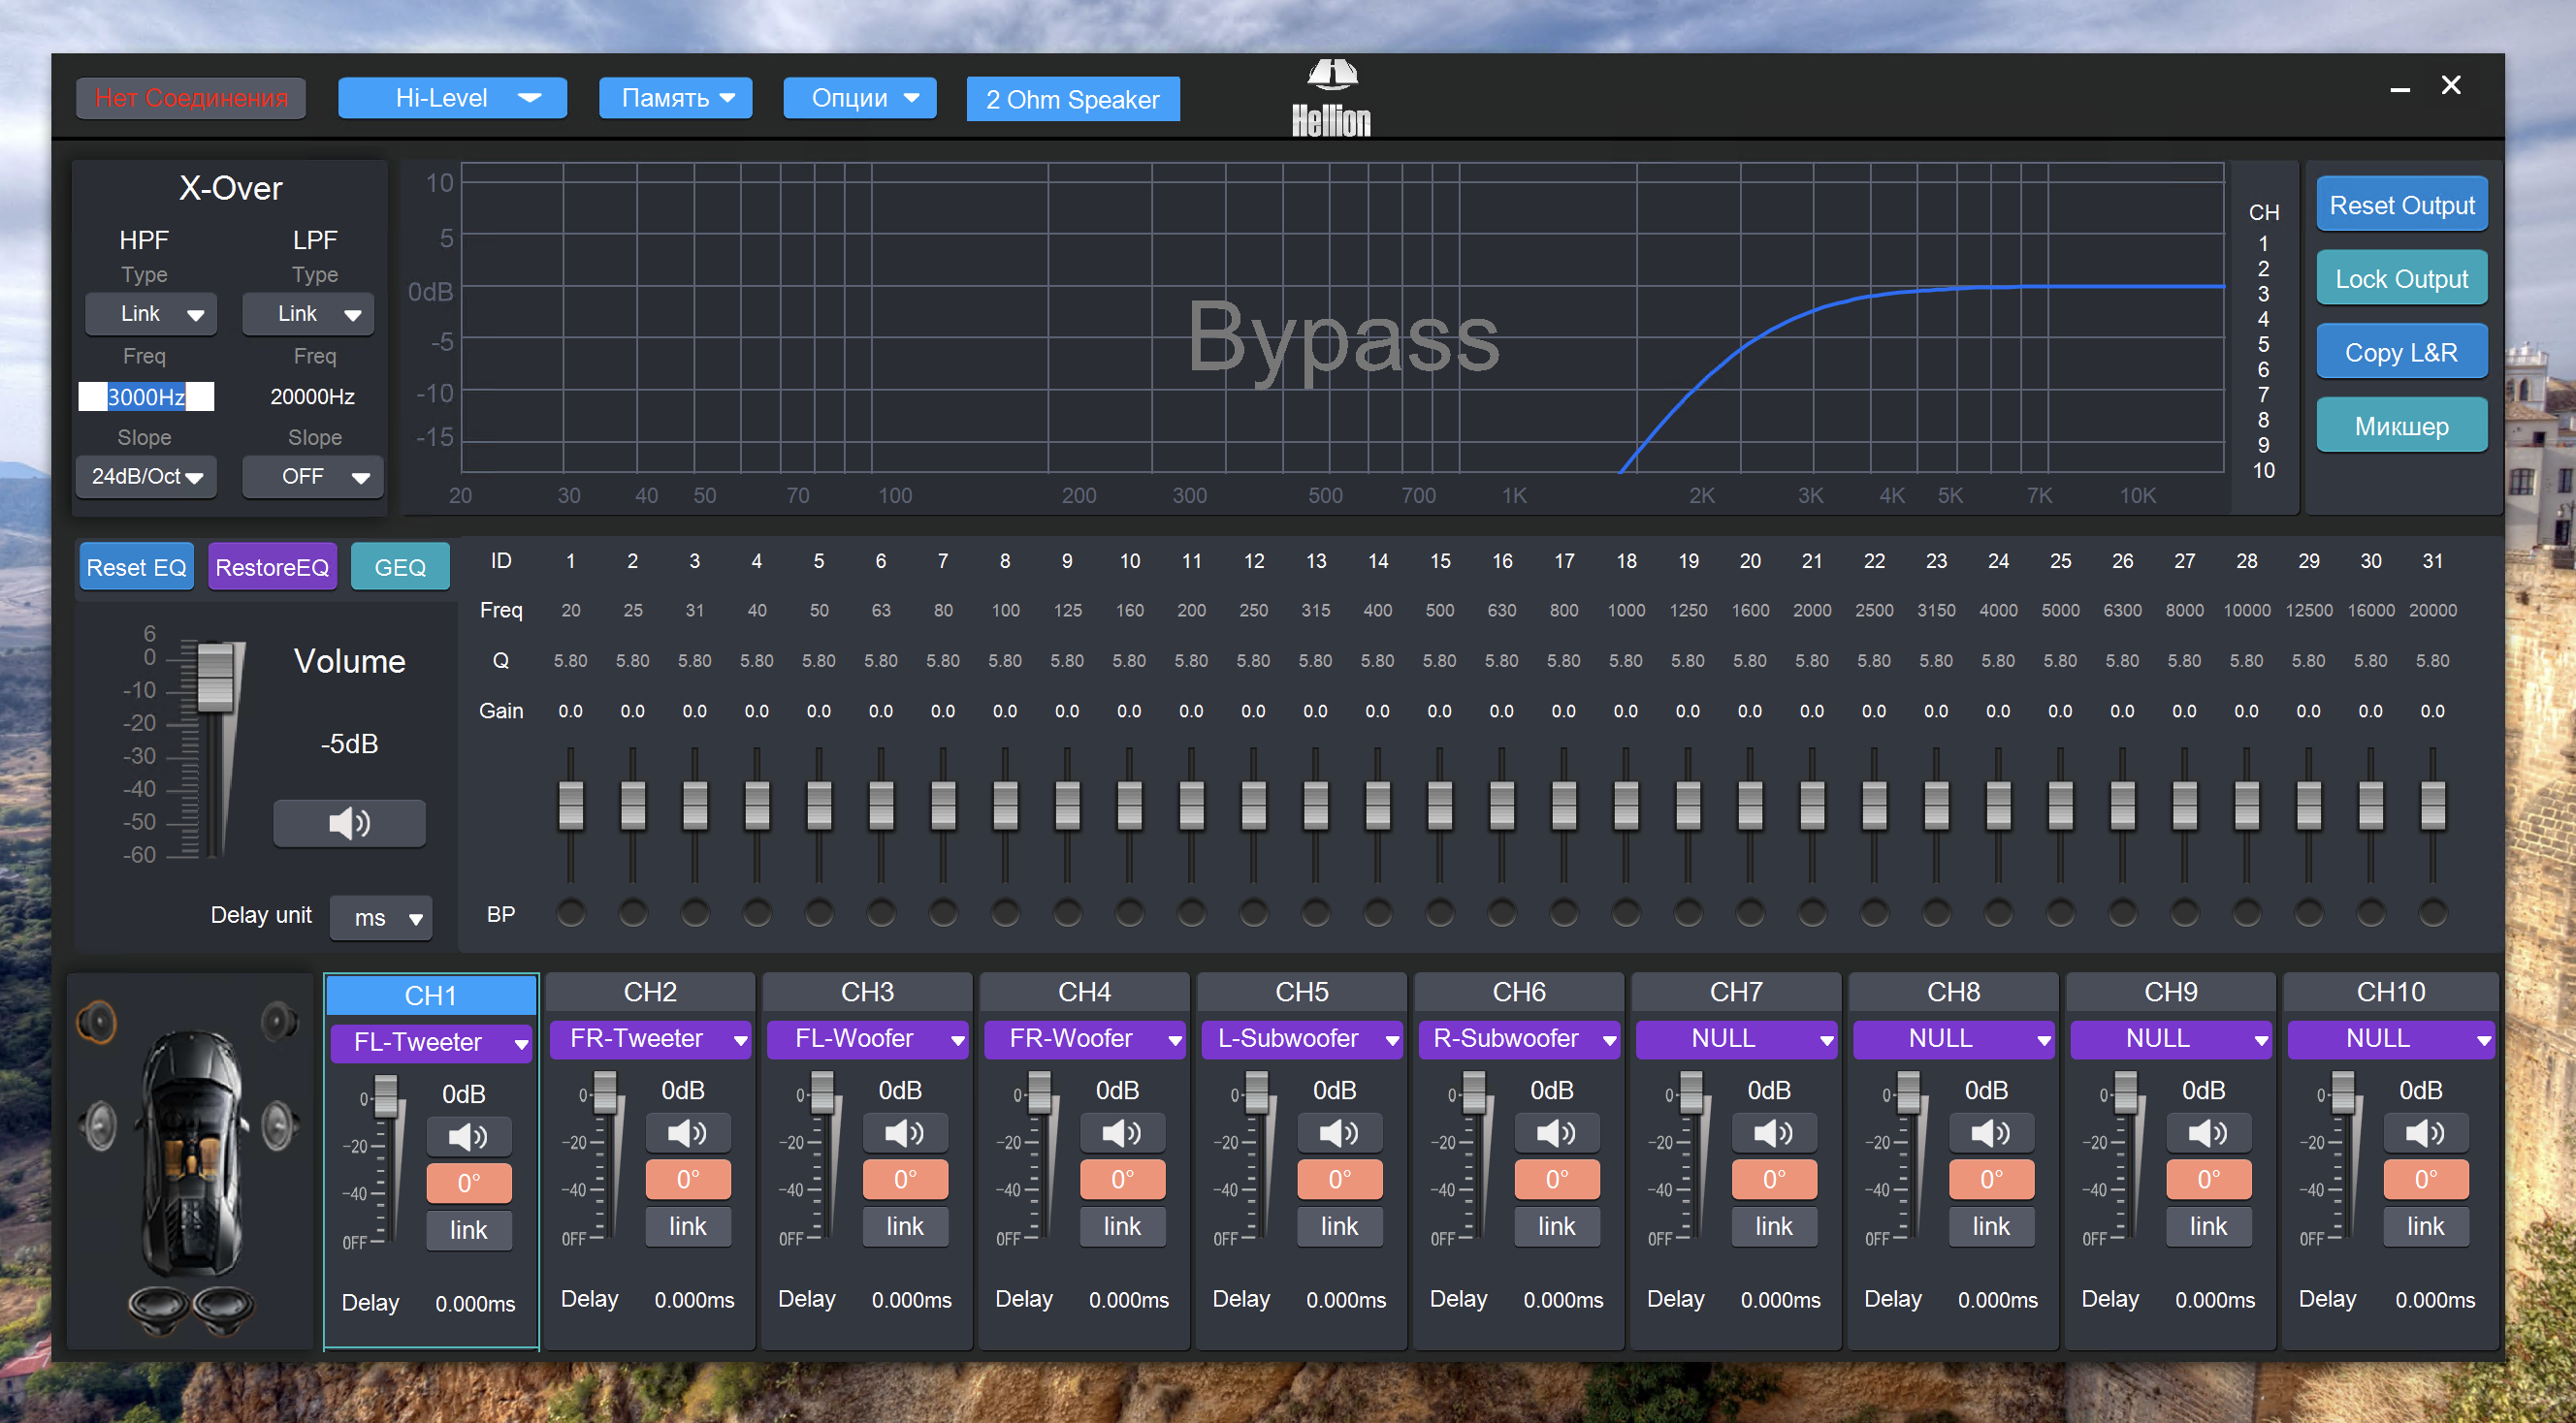
Task: Open the Память menu
Action: [x=676, y=98]
